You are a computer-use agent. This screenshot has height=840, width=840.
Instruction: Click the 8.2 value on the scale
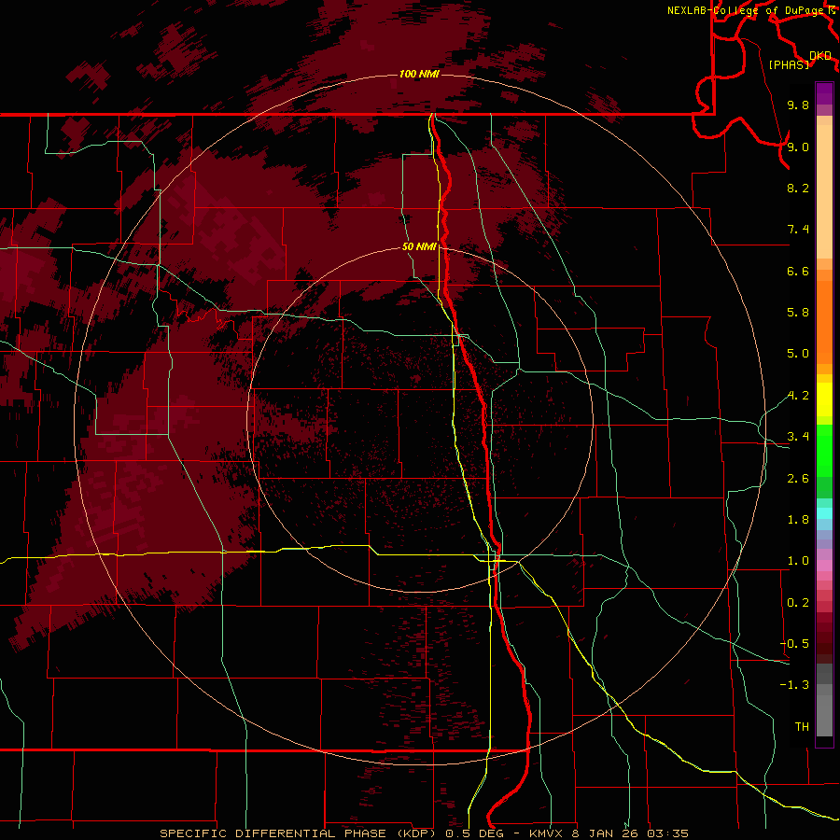click(798, 188)
